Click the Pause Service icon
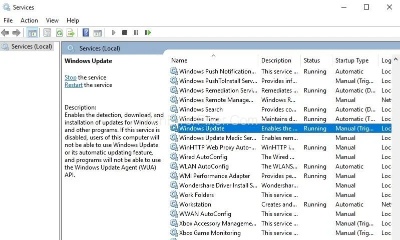400x240 pixels. [136, 32]
